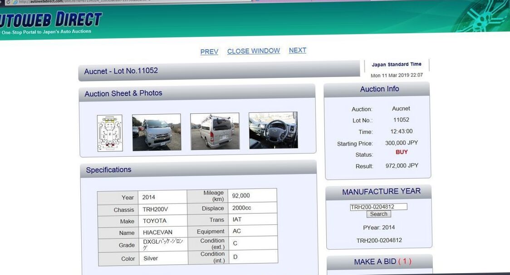Select the Trans value IAT
This screenshot has height=275, width=510.
point(237,219)
